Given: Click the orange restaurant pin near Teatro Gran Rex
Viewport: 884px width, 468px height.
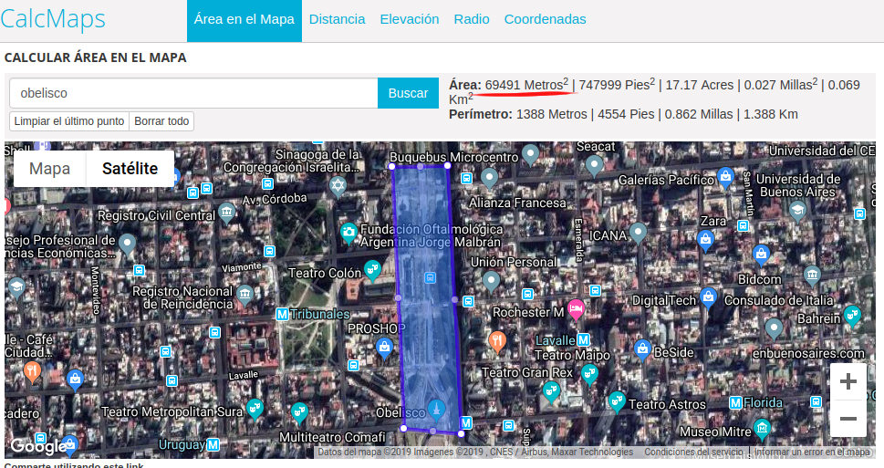Looking at the screenshot, I should coord(497,341).
